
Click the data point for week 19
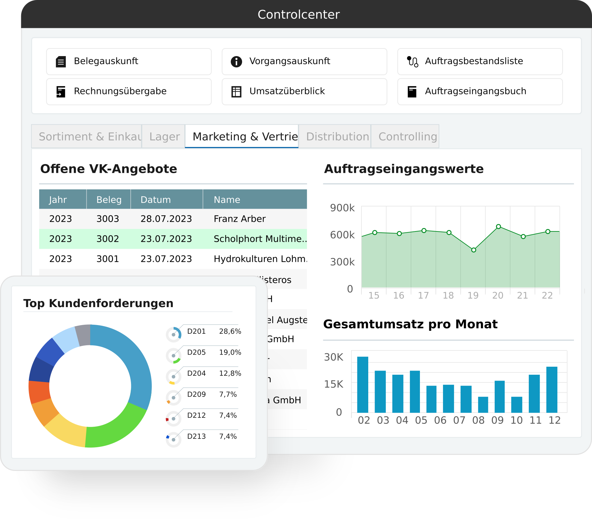(x=474, y=250)
